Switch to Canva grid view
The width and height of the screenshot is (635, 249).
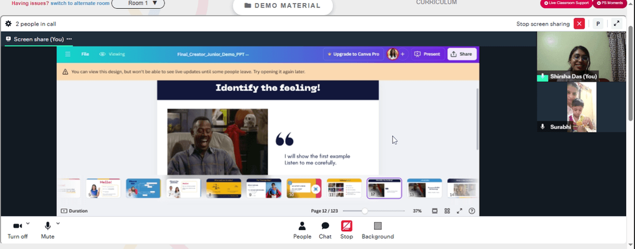[447, 211]
